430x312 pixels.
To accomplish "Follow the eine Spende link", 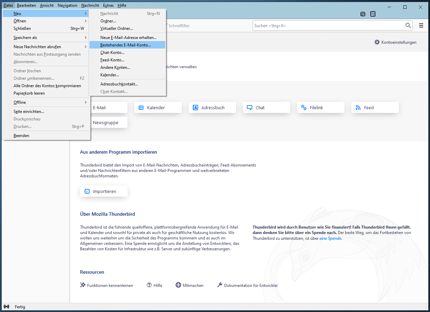I will (x=330, y=238).
